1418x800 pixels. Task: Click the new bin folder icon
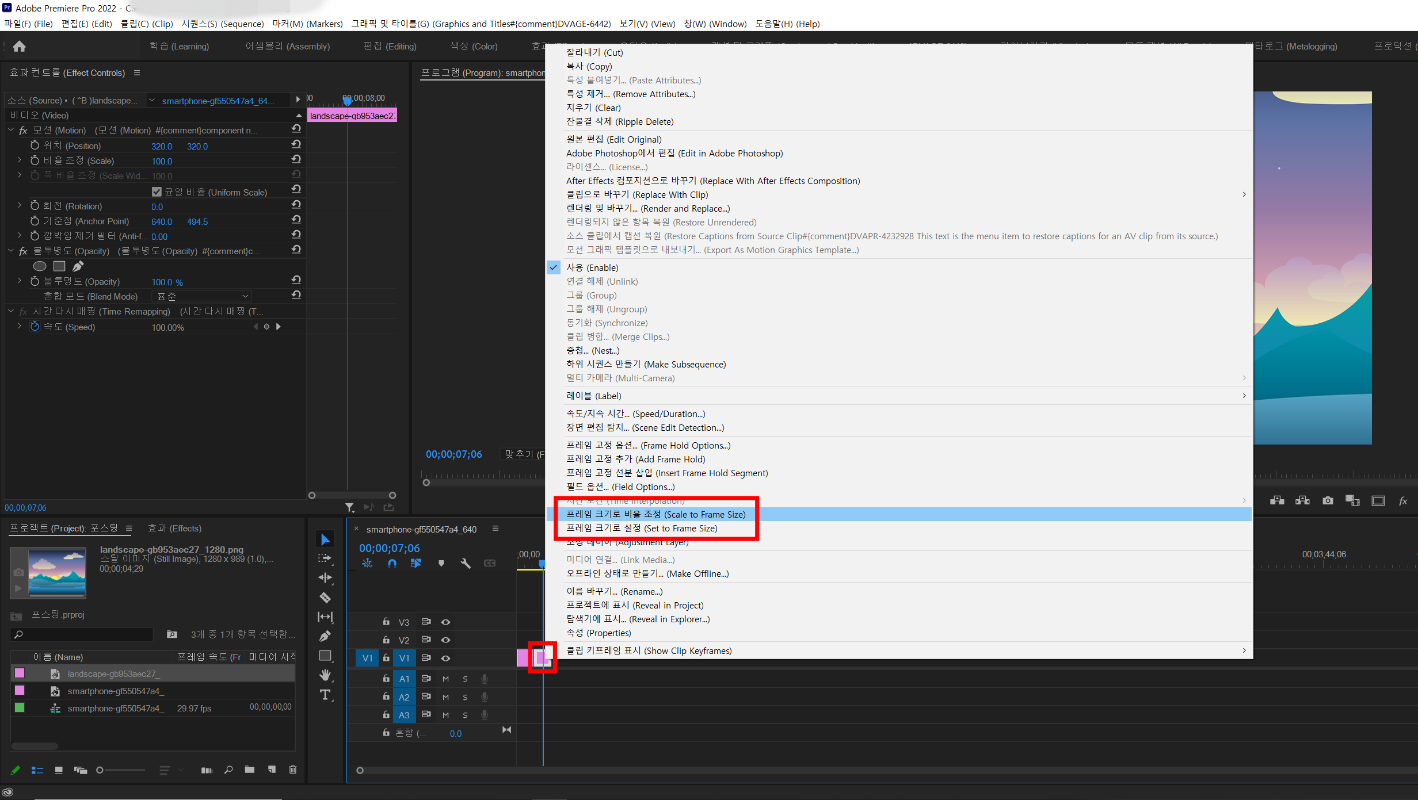[249, 770]
